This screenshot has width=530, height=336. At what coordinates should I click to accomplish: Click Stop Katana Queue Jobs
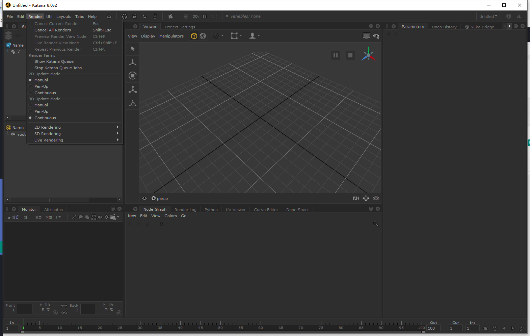pyautogui.click(x=58, y=68)
